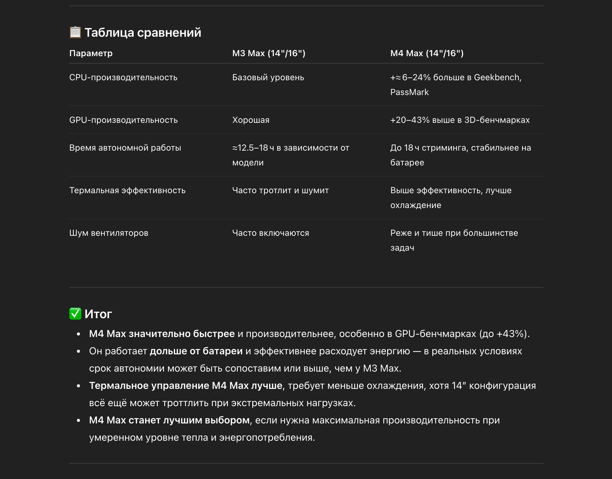The width and height of the screenshot is (612, 479).
Task: Click bold text Термальное управление M4 Max лучше
Action: coord(186,385)
